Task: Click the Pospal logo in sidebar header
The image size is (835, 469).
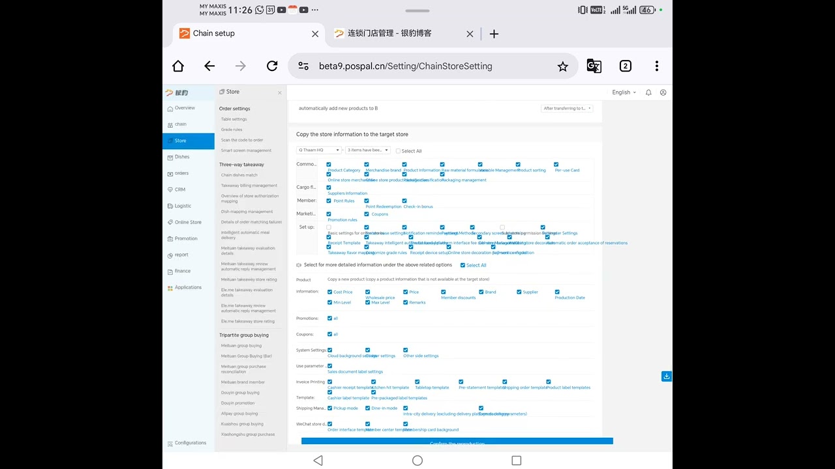Action: 177,92
